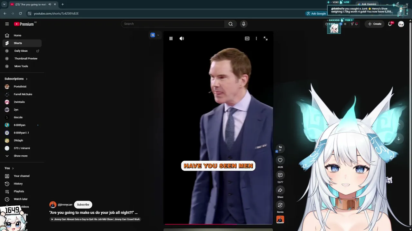Open Ask Gemini
Screen dimensions: 412x231
tap(367, 4)
